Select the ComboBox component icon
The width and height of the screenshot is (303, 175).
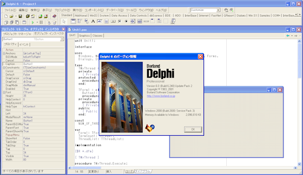click(x=140, y=21)
